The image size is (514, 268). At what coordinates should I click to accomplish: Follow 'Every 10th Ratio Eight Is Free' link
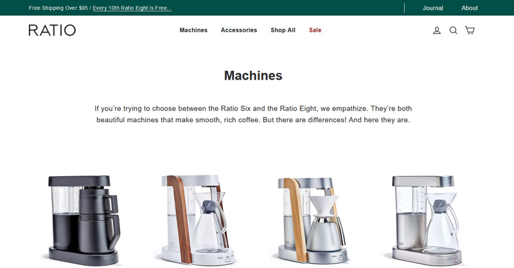coord(132,8)
